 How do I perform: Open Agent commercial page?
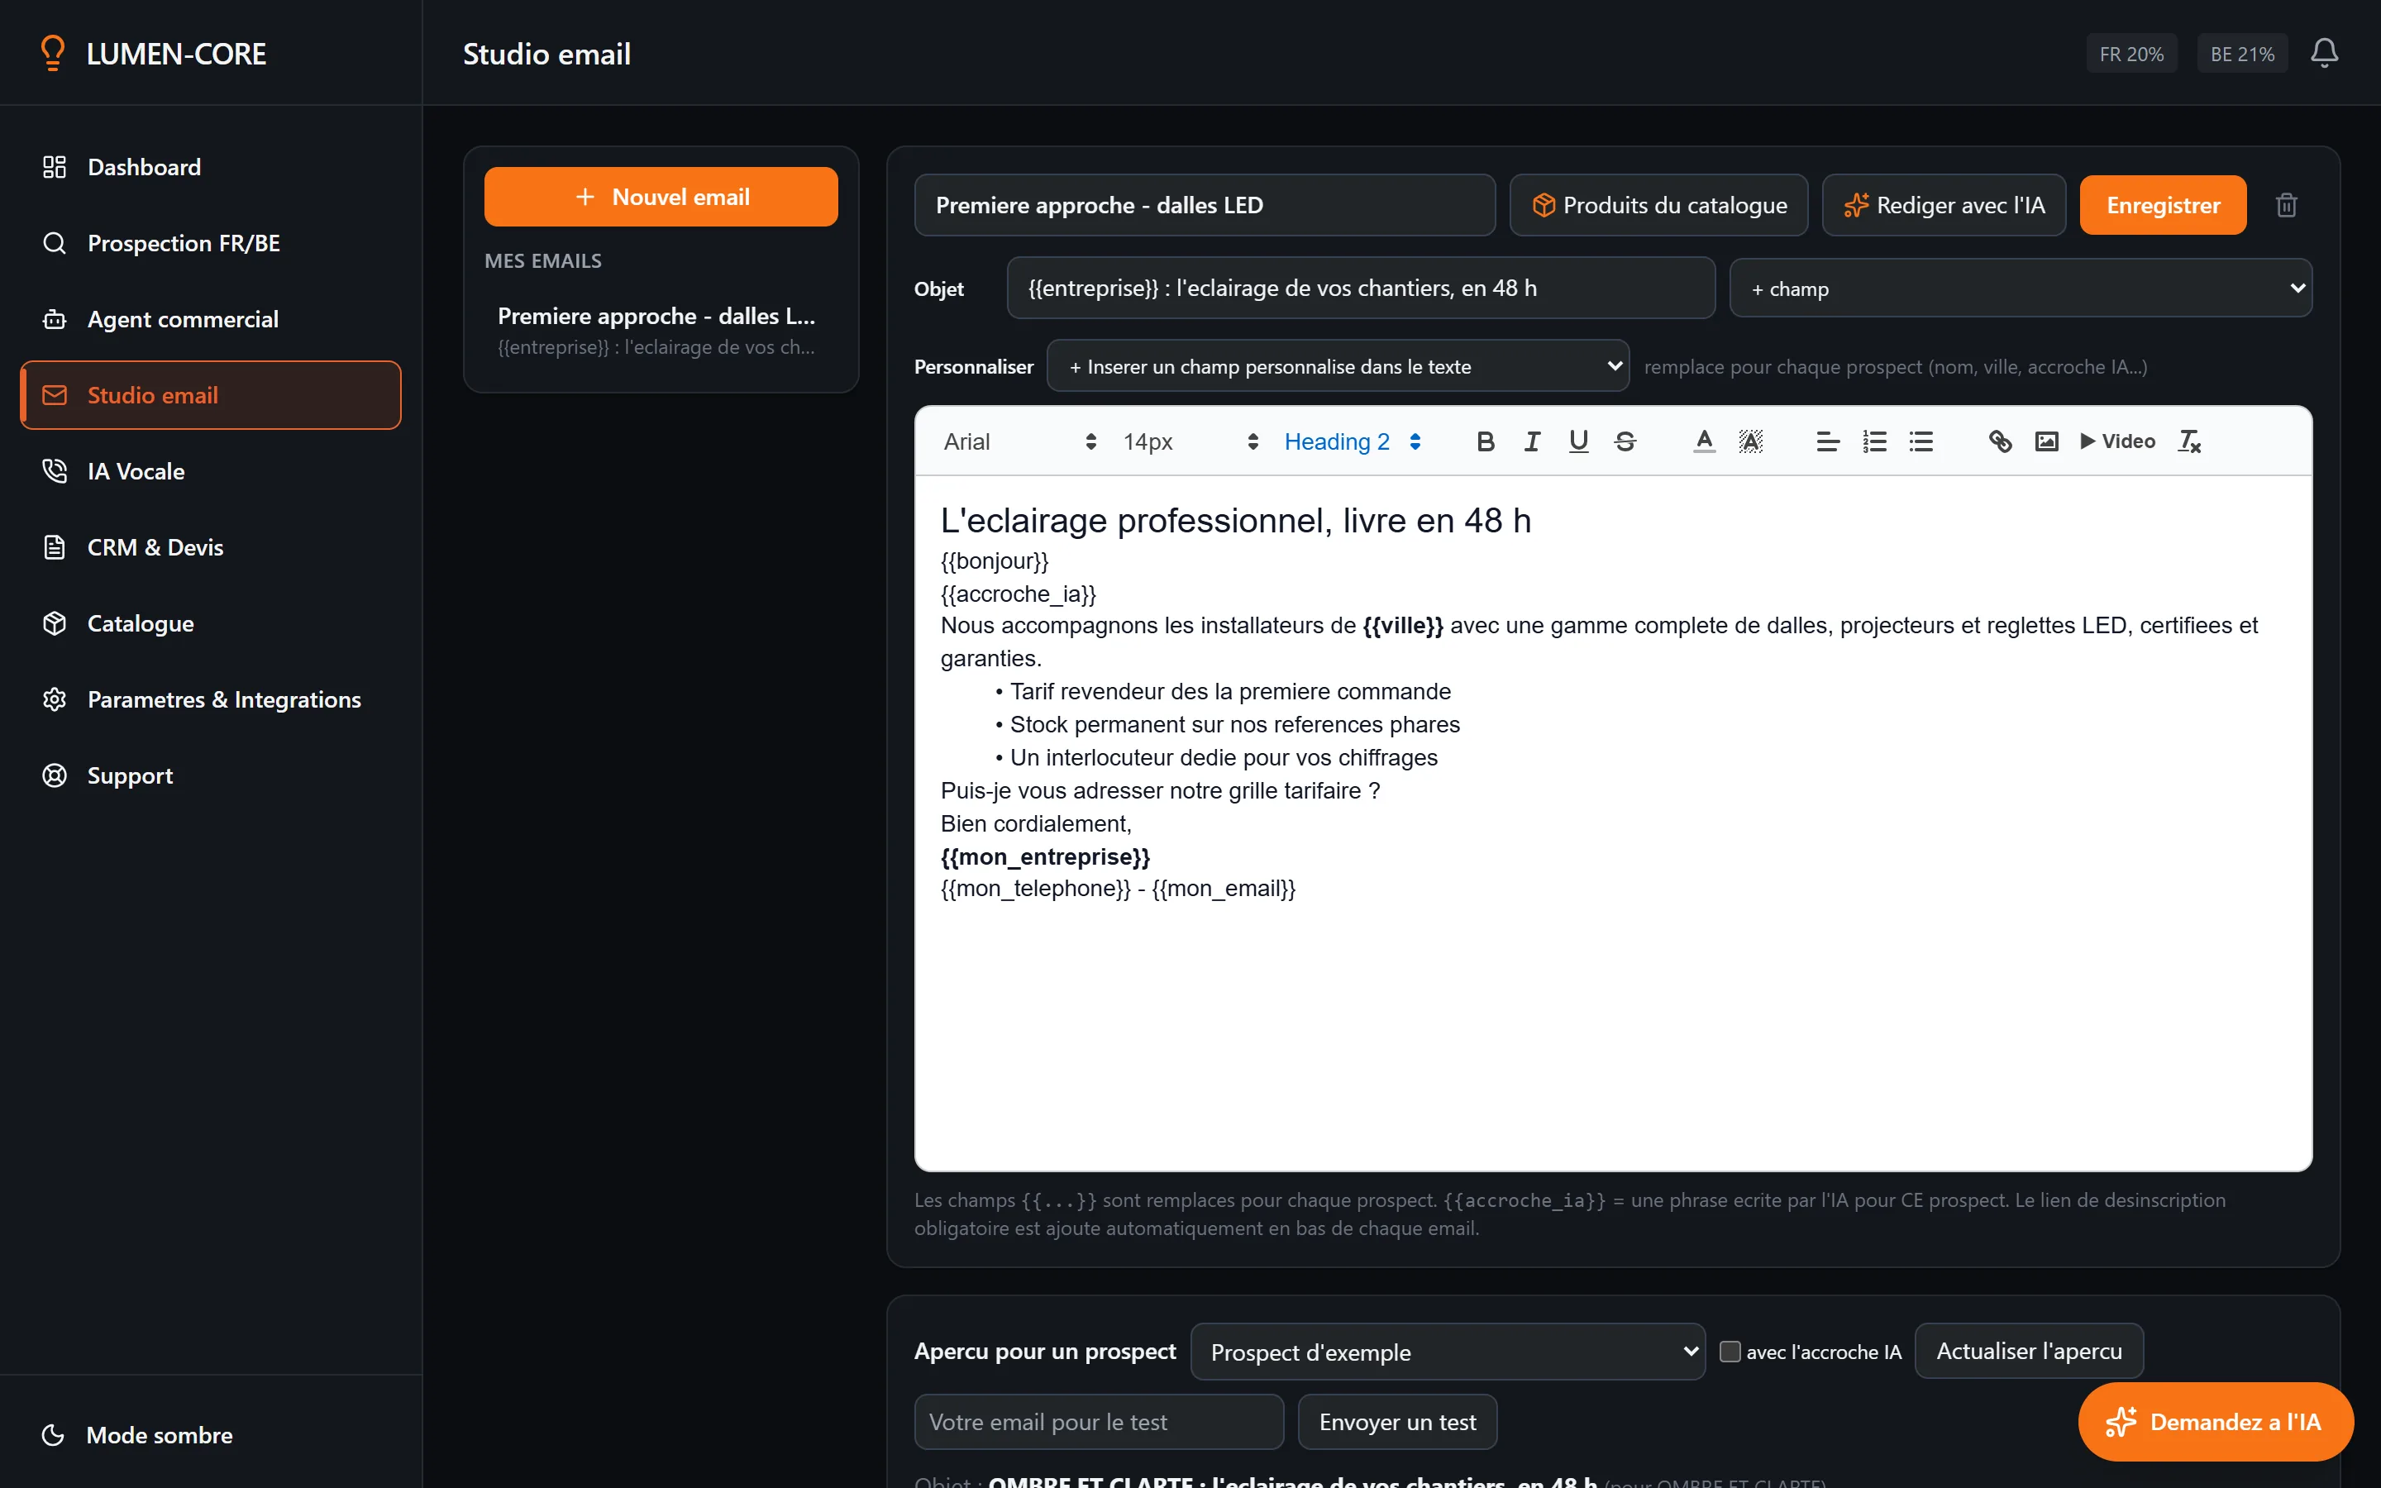click(211, 319)
